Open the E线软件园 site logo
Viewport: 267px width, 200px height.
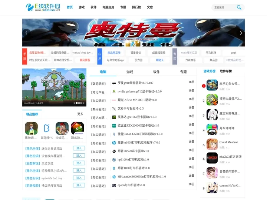[43, 7]
